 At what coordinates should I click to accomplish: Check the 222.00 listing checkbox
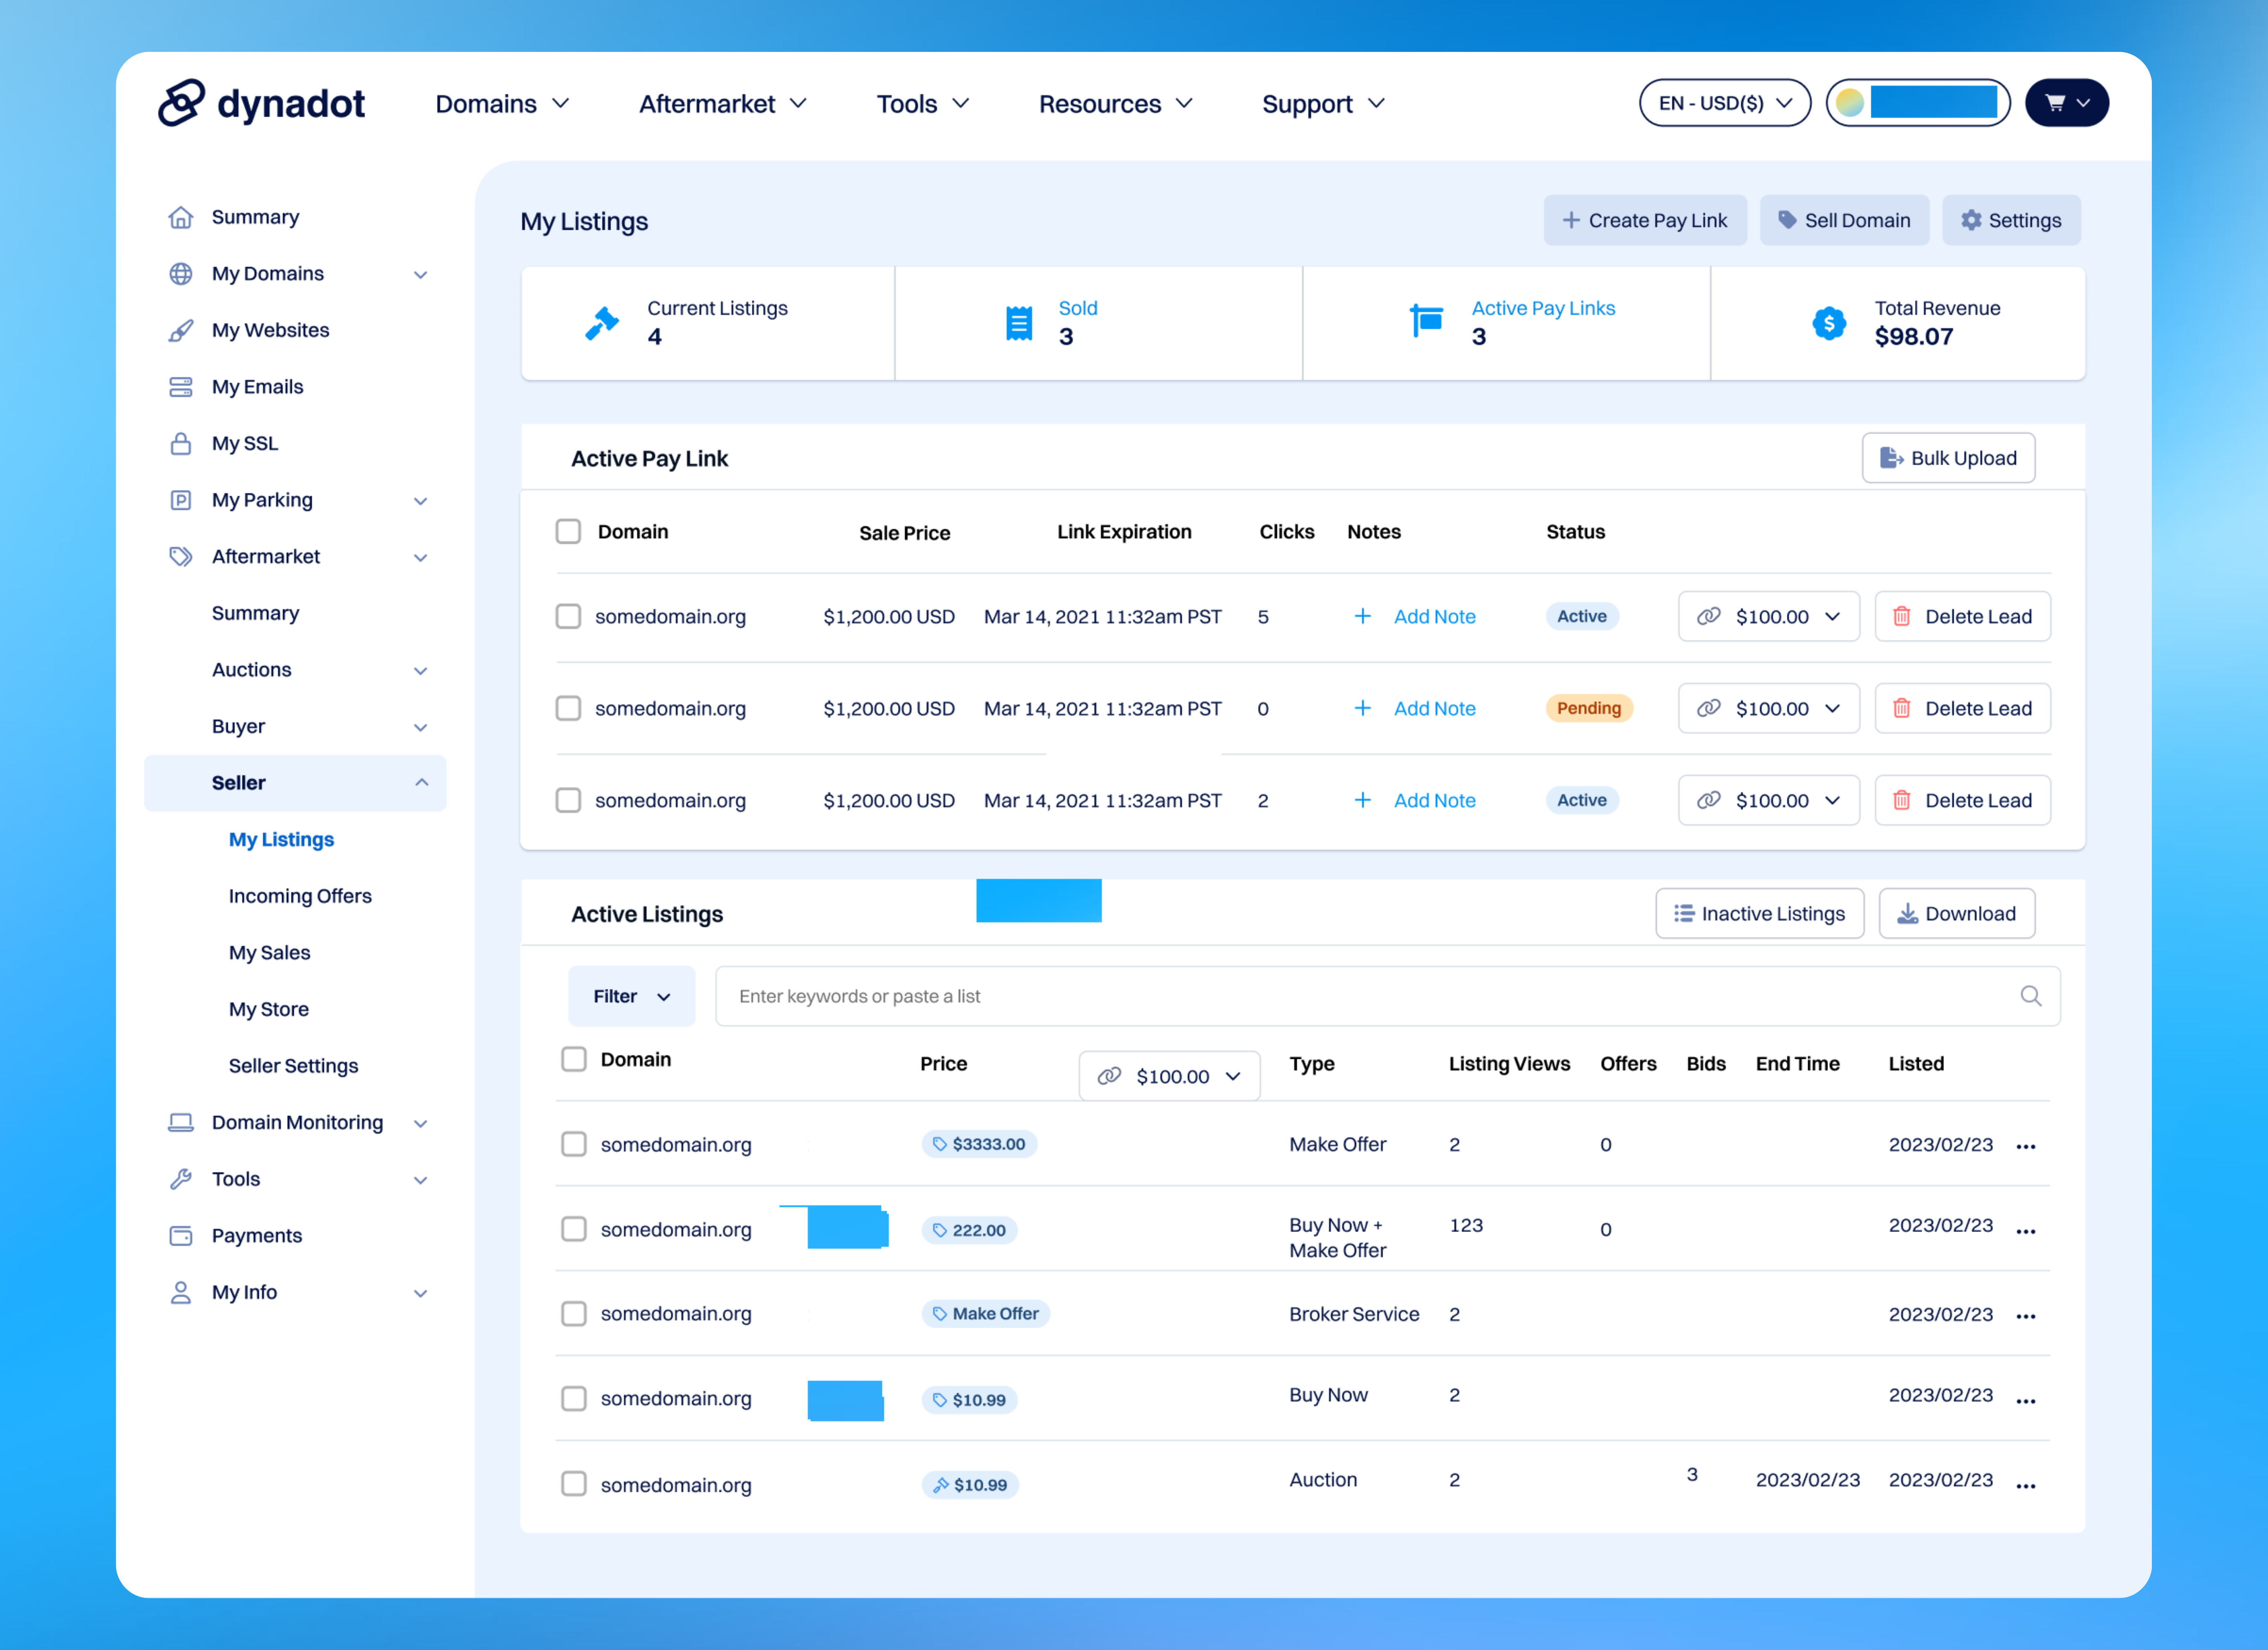[x=574, y=1229]
